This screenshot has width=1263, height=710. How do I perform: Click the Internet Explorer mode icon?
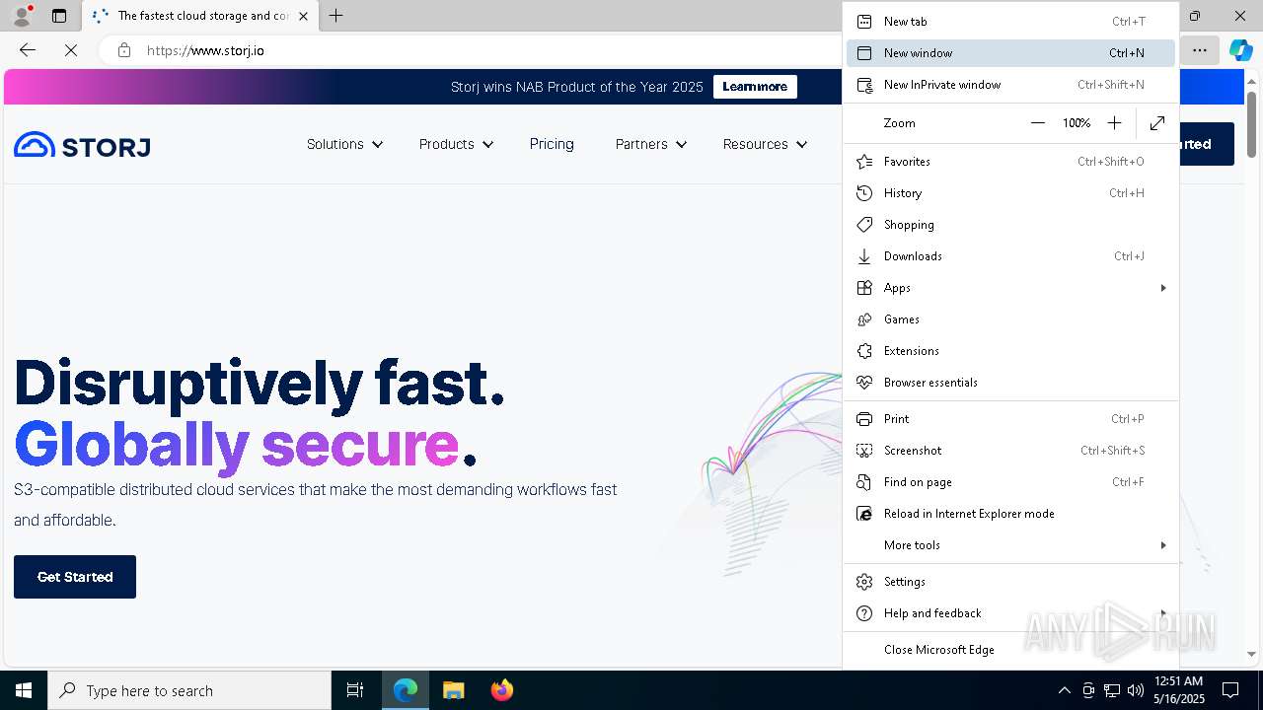(x=864, y=514)
